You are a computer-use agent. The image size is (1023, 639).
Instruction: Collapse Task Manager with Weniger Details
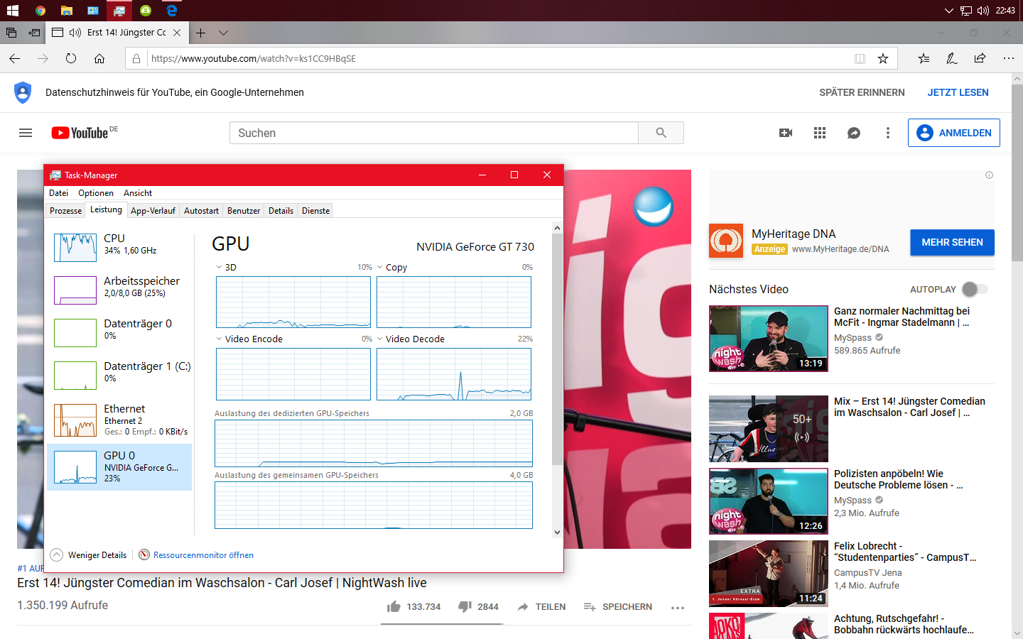89,555
